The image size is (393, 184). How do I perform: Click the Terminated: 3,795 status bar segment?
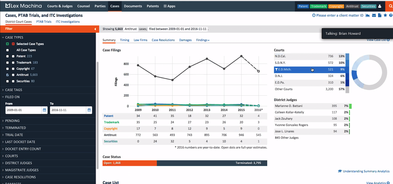212,163
